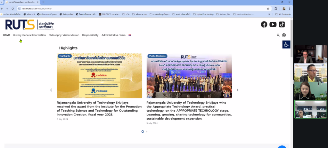Open the Chrome profile avatar
Viewport: 328px width, 148px height.
pos(284,9)
